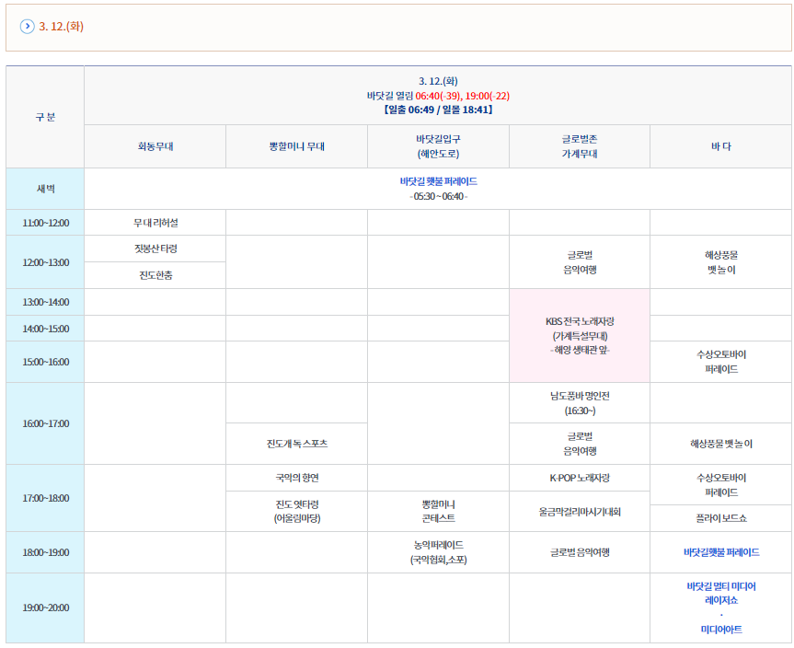Image resolution: width=794 pixels, height=648 pixels.
Task: Click the "글로벌존 가계무대" column header
Action: coord(580,146)
